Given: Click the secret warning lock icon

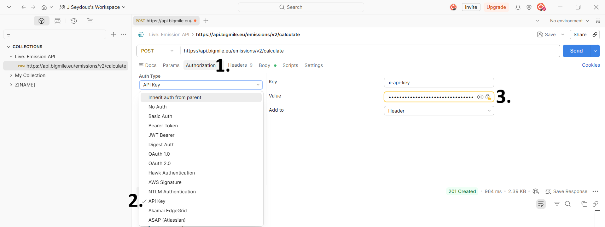Looking at the screenshot, I should (488, 97).
